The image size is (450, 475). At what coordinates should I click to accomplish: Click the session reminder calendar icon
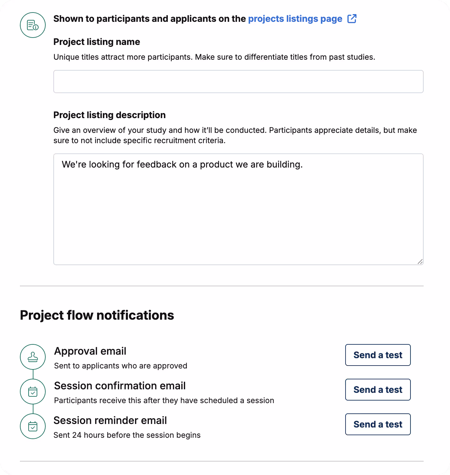(x=32, y=426)
